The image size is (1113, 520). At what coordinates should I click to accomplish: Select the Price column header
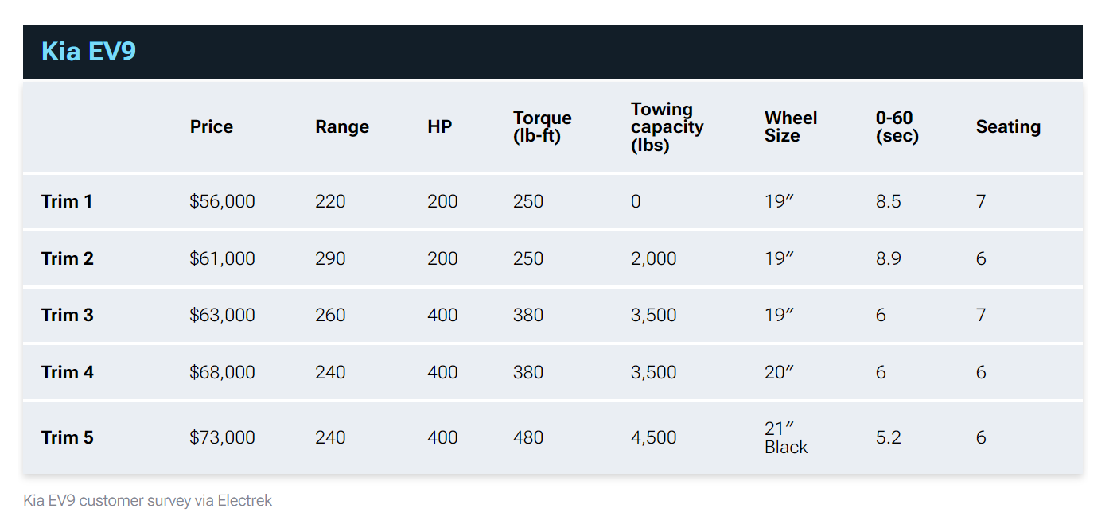coord(212,127)
